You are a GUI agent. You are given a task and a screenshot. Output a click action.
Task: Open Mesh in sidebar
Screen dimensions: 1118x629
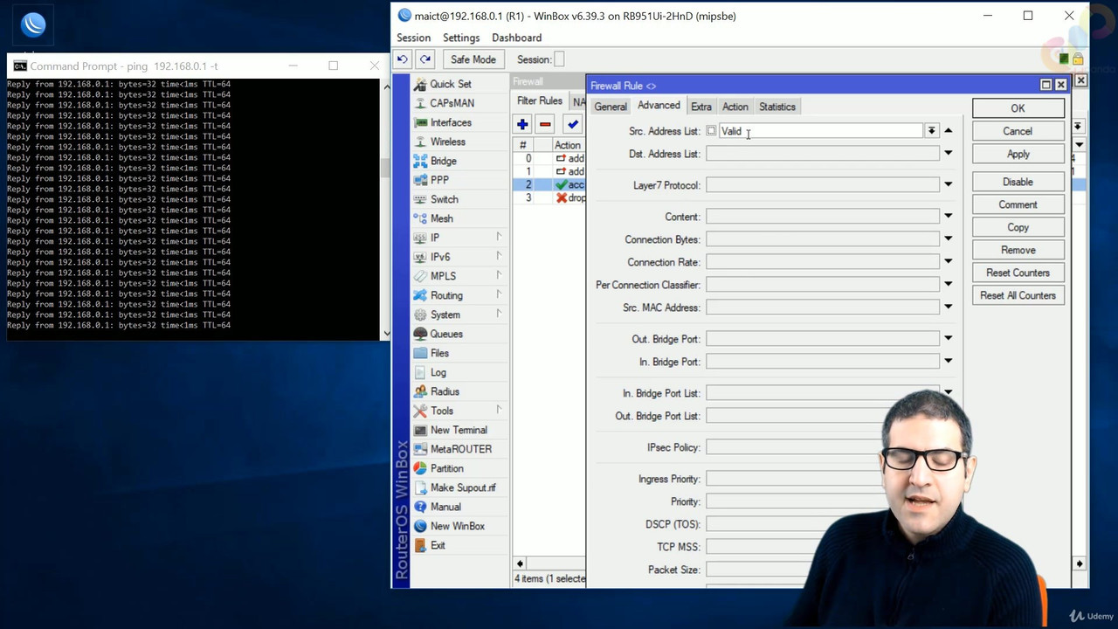coord(441,218)
